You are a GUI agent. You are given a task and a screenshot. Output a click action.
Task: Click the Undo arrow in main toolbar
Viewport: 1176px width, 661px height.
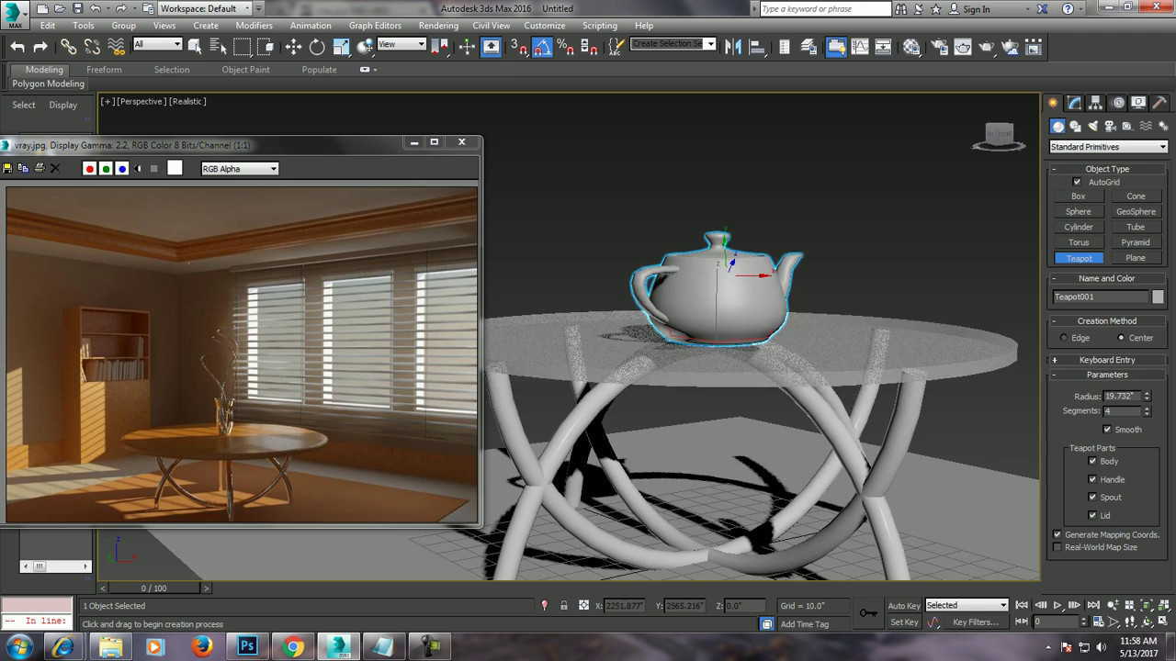coord(17,47)
